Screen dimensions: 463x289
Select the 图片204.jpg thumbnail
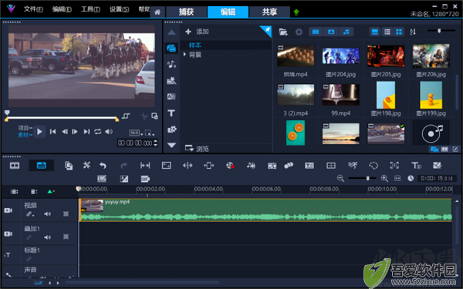click(341, 55)
